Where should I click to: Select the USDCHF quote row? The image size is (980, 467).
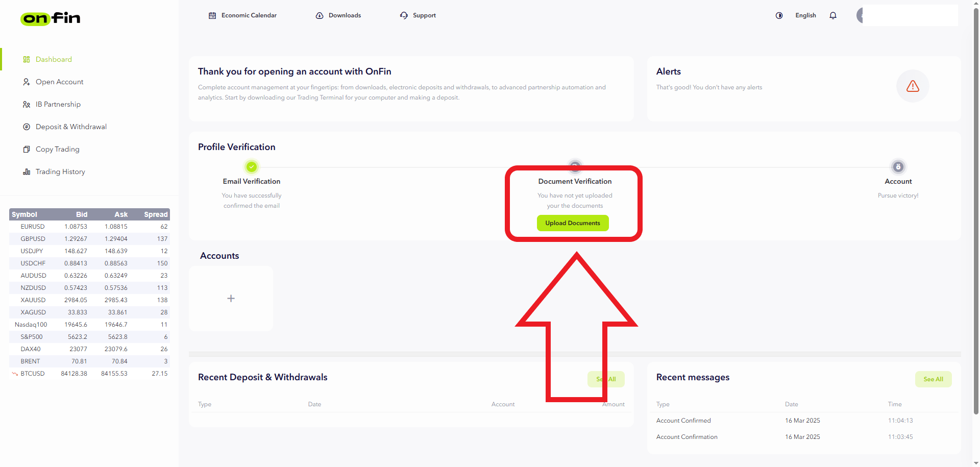(x=89, y=263)
